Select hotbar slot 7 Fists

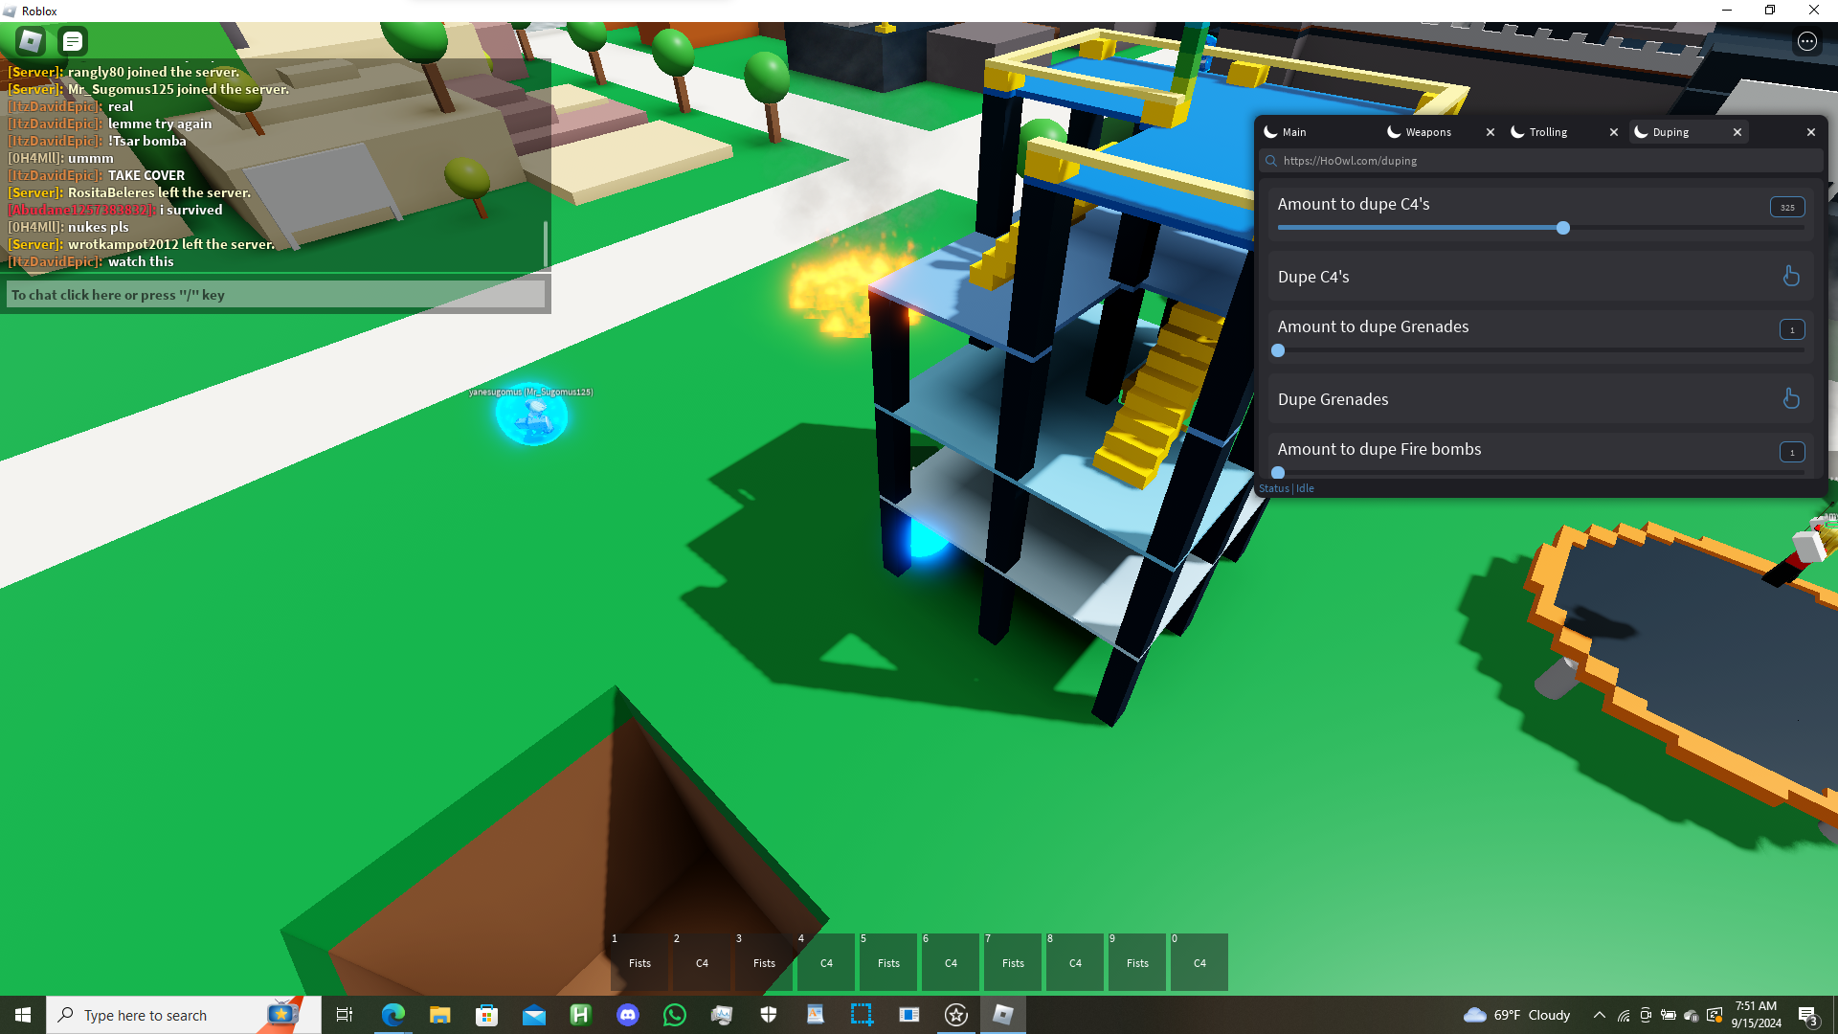1013,962
